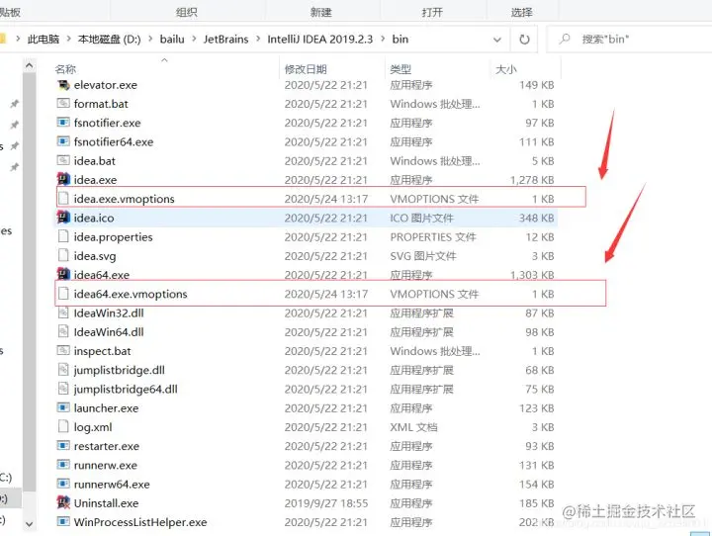Click the 1,303 KB size of idea64.exe

532,275
